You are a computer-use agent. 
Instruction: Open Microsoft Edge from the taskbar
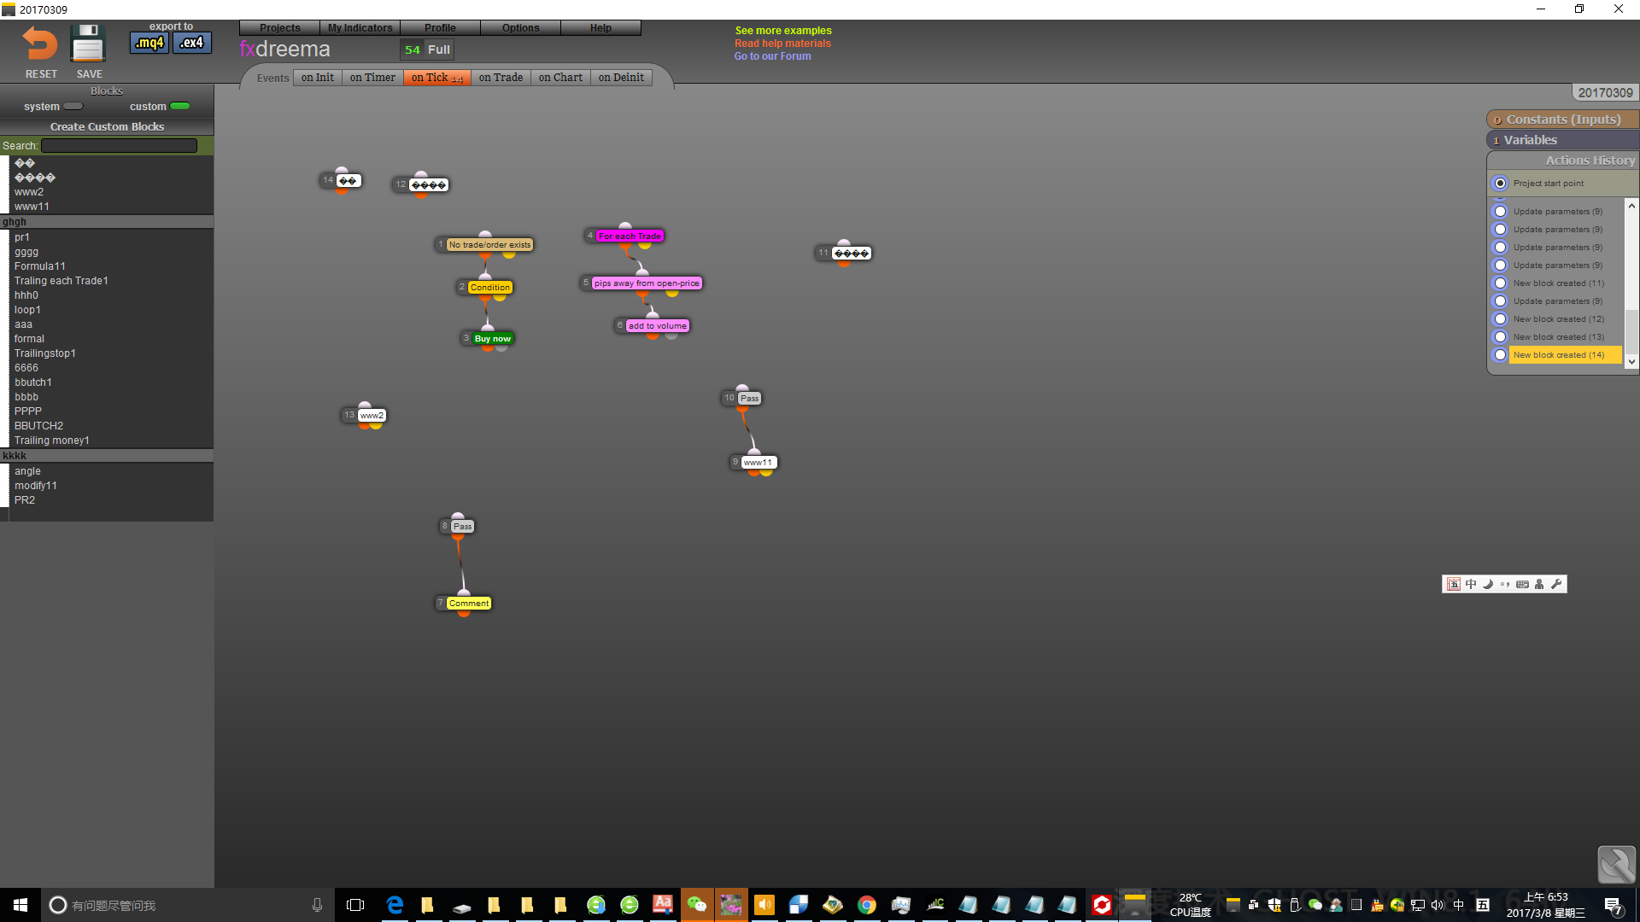click(x=395, y=905)
